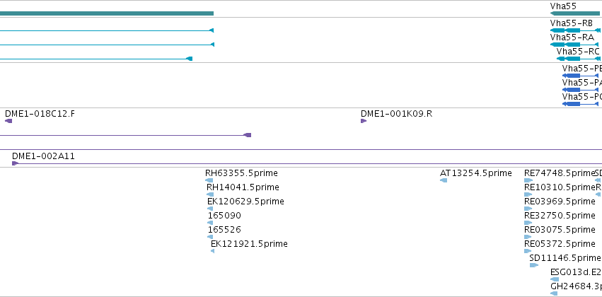
Task: Select the RH14041.5prime arrow glyph
Action: (210, 194)
